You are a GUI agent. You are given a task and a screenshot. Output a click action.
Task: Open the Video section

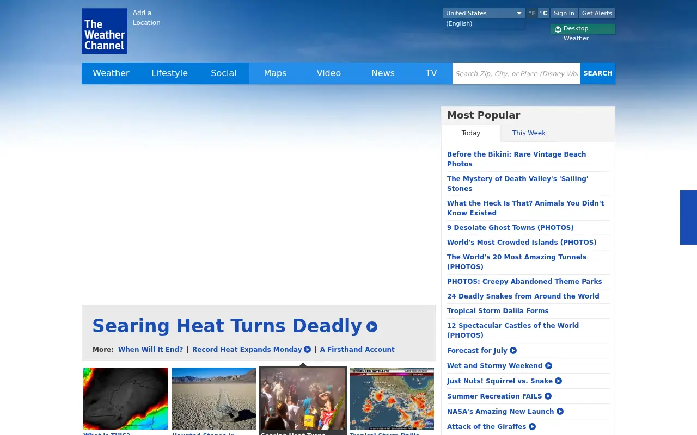pos(329,73)
